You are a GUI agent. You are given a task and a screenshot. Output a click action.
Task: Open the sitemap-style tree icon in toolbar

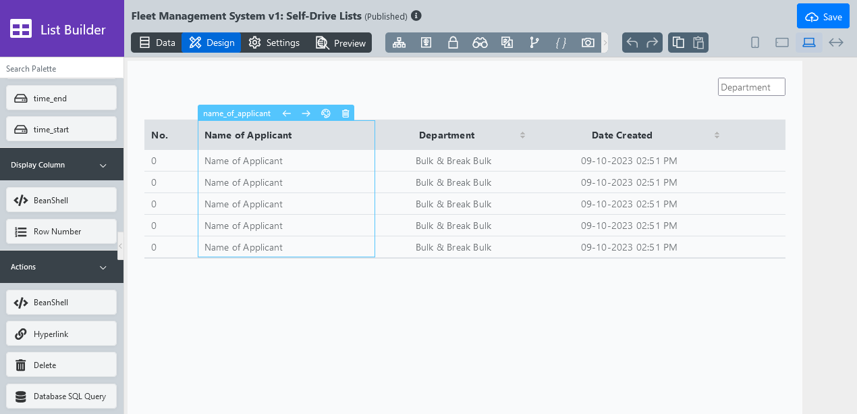(399, 43)
